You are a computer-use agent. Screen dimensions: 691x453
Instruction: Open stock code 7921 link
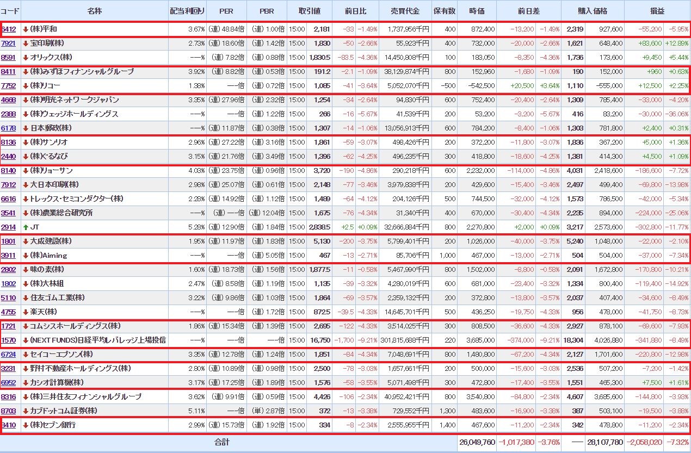point(8,43)
